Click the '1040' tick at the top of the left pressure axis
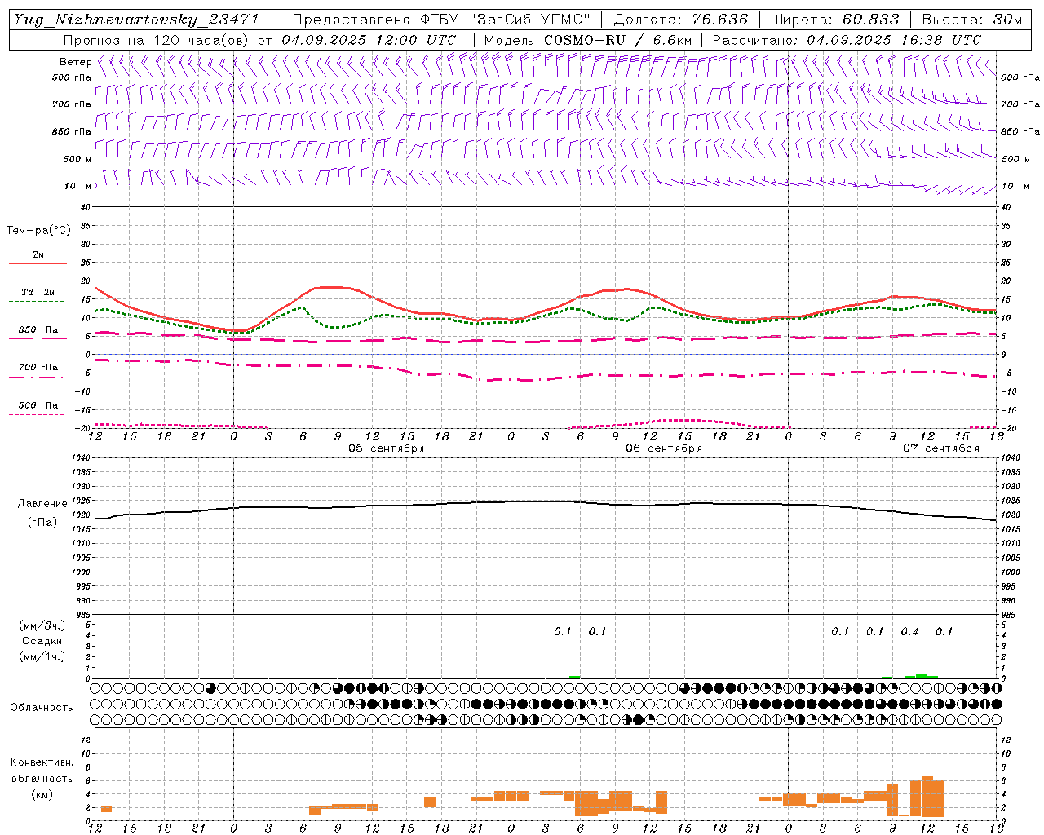Screen dimensions: 1044x835 point(81,457)
